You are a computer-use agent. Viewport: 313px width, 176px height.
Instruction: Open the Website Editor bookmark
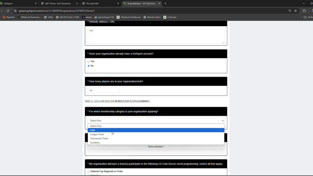click(152, 17)
